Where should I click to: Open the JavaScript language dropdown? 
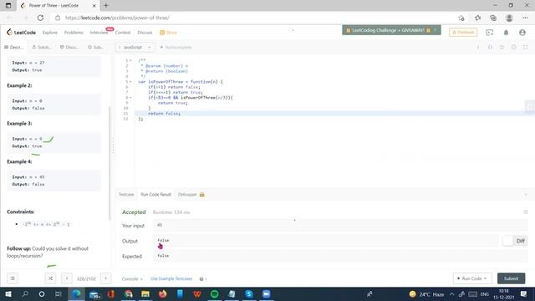coord(135,47)
